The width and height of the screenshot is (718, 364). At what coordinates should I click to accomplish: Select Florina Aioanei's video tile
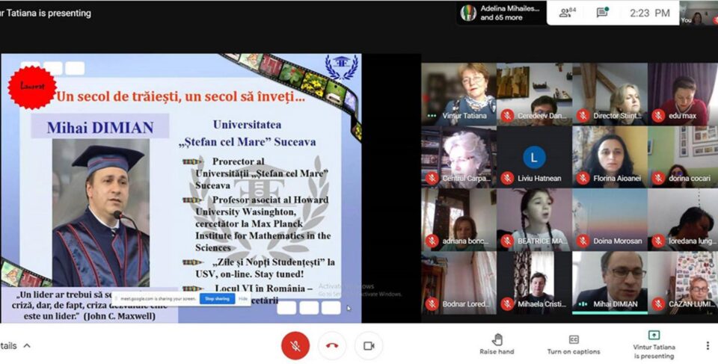[x=610, y=157]
